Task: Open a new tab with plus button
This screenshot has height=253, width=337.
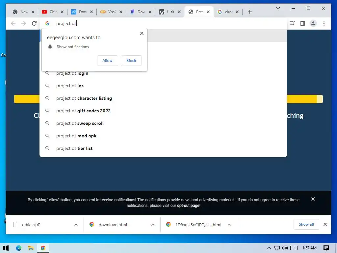Action: click(x=250, y=12)
